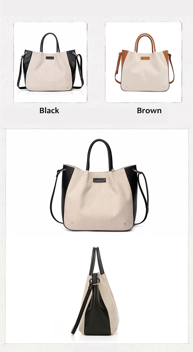Select the Brown bag thumbnail image
Image resolution: width=193 pixels, height=352 pixels.
[x=143, y=62]
